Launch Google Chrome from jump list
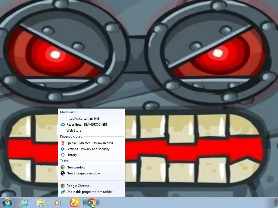Screen dimensions: 278x208 [92, 186]
